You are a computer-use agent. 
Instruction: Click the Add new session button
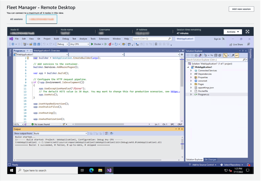tap(242, 9)
